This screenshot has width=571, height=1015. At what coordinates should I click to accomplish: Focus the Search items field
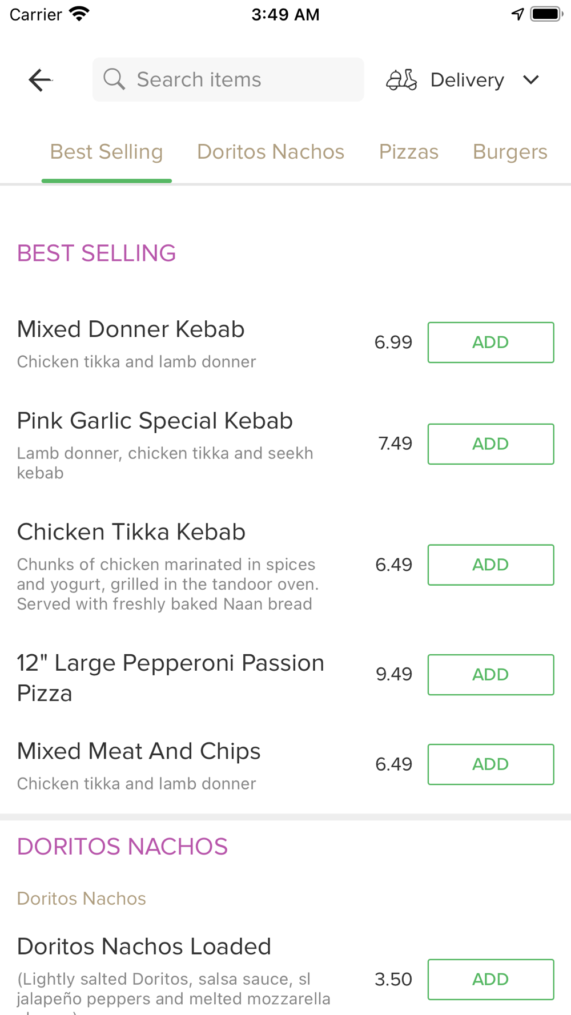point(228,79)
